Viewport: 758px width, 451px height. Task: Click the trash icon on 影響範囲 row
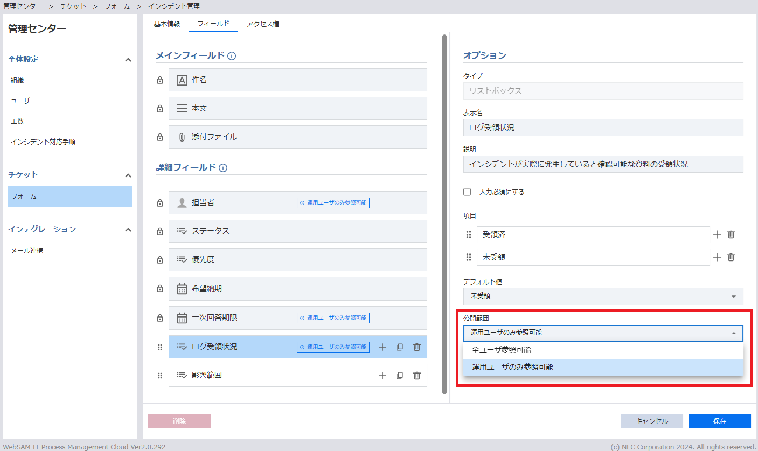coord(416,376)
